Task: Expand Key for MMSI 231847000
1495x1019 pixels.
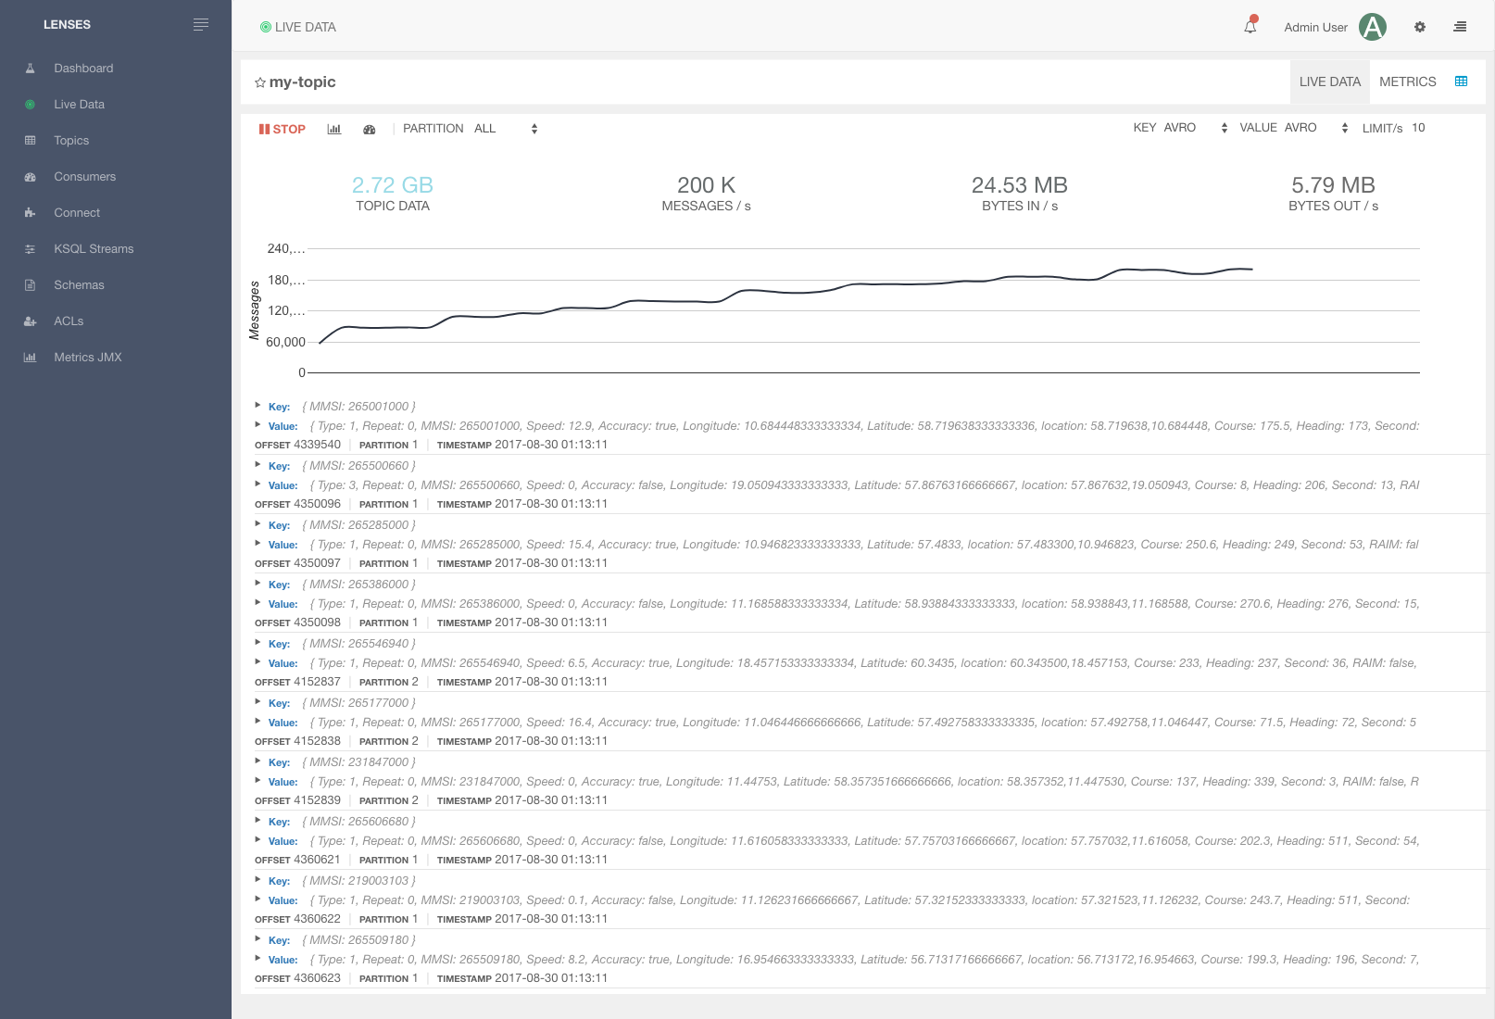Action: click(x=258, y=761)
